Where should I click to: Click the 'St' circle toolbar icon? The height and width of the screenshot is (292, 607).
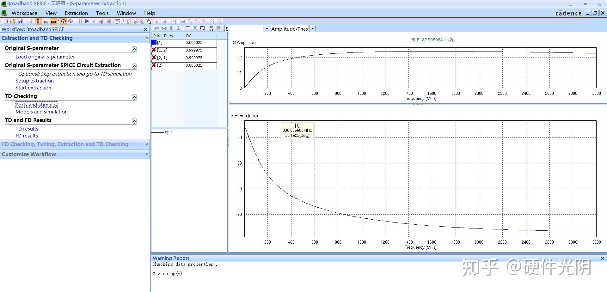[71, 21]
